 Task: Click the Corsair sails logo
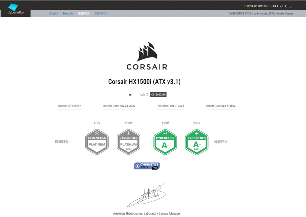[147, 51]
